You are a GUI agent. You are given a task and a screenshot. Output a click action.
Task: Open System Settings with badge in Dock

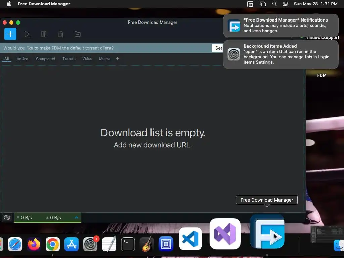point(90,244)
